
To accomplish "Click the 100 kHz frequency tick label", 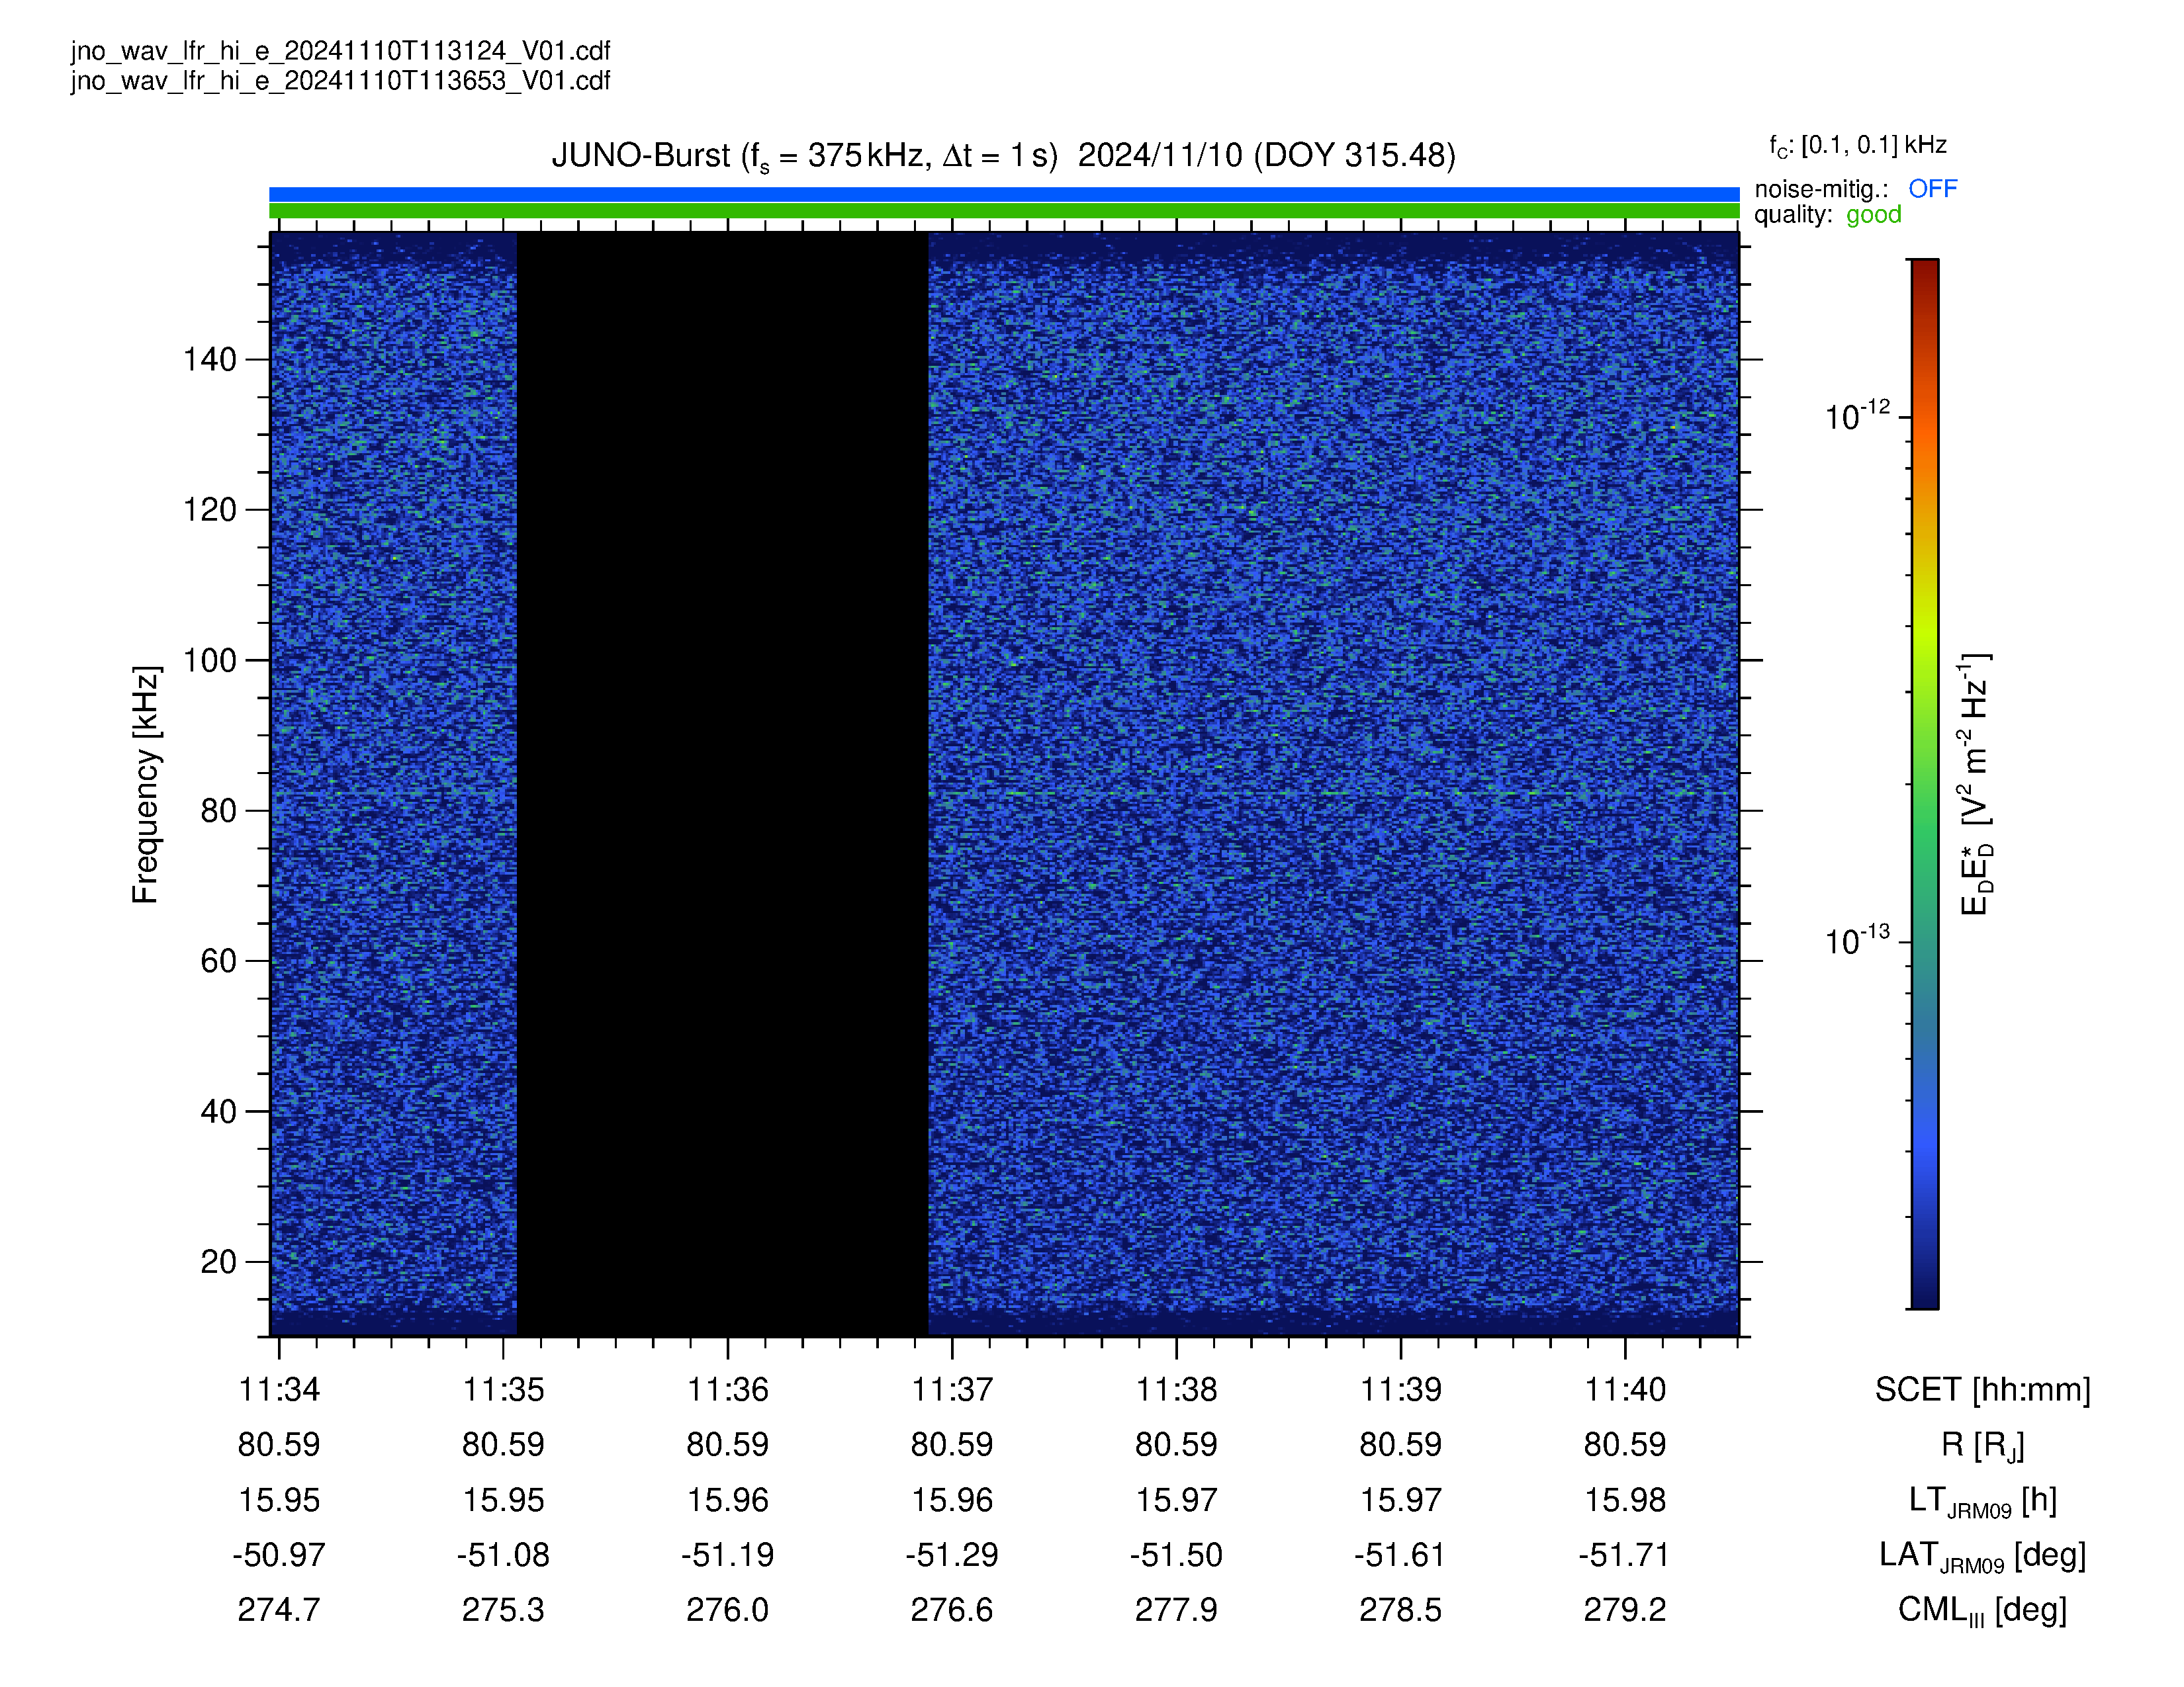I will click(209, 661).
